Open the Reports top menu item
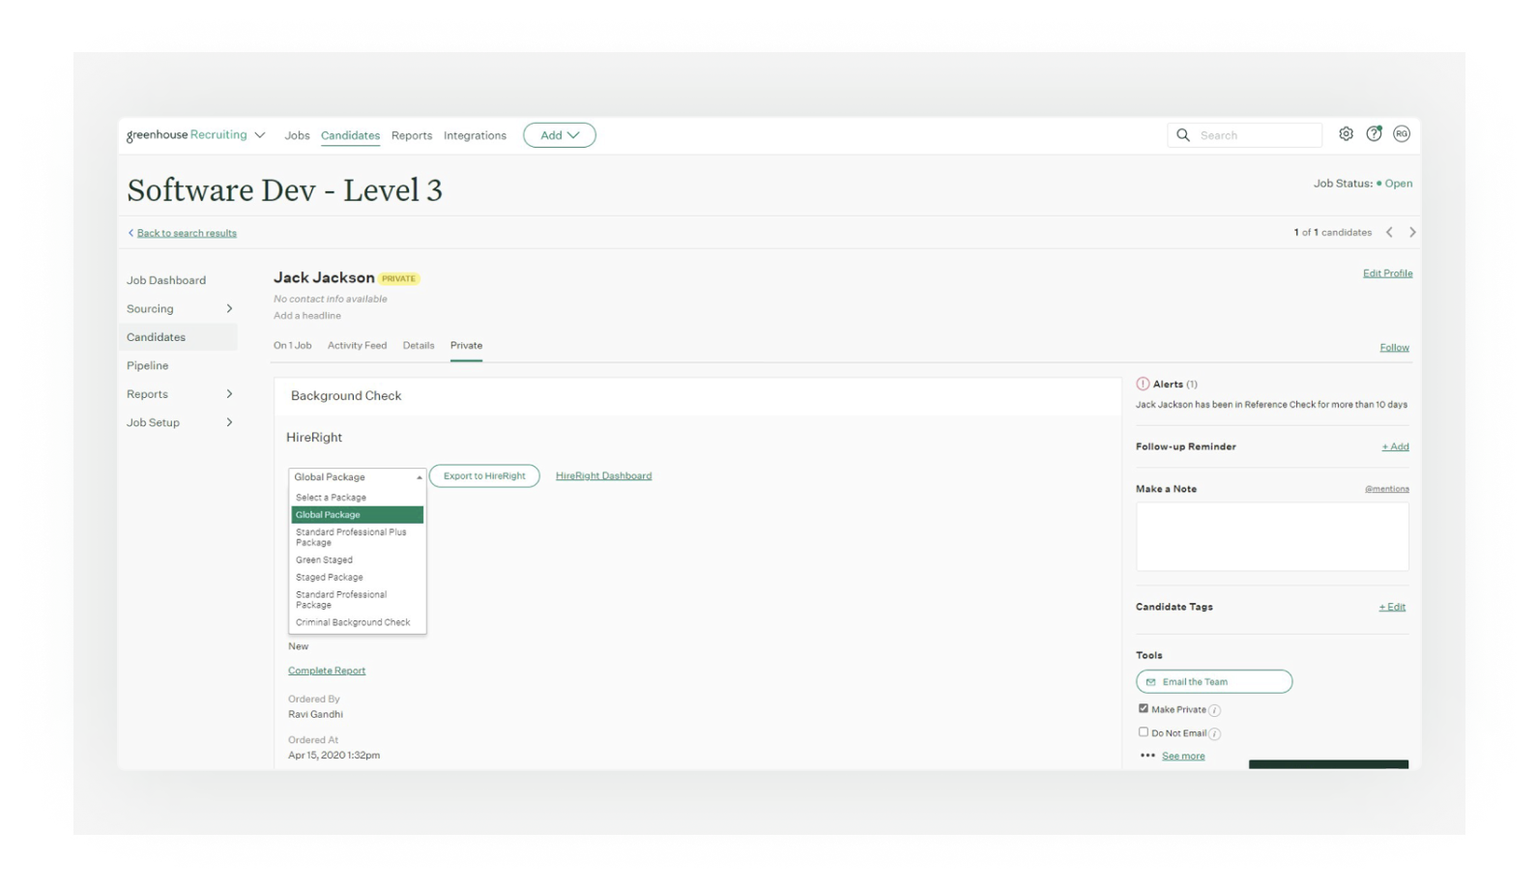 click(412, 135)
